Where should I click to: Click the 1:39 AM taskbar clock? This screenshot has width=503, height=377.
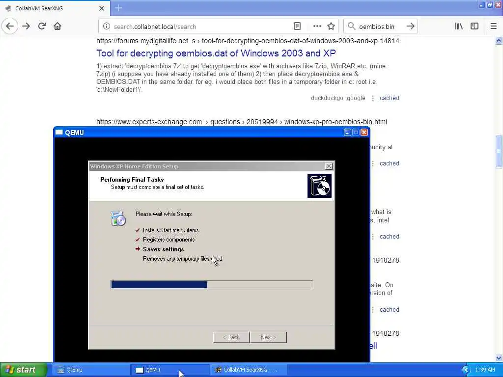pyautogui.click(x=485, y=370)
